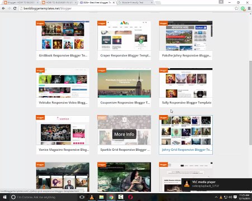Open the mountain landscape template thumbnail in bottom row

63,177
